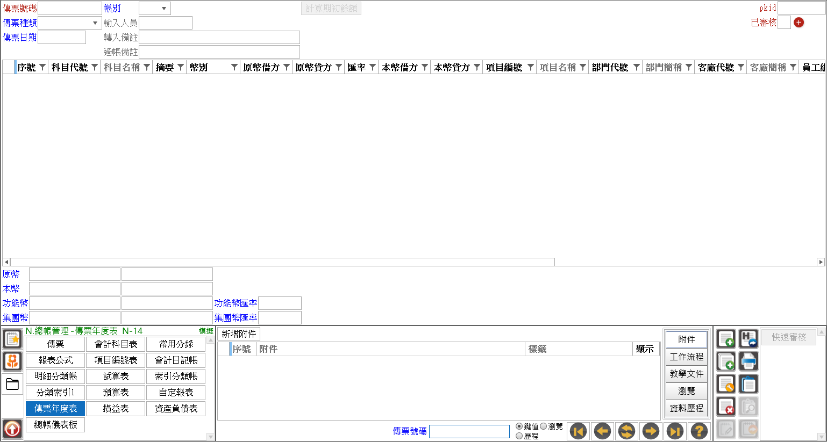
Task: Open help question mark icon
Action: click(700, 431)
